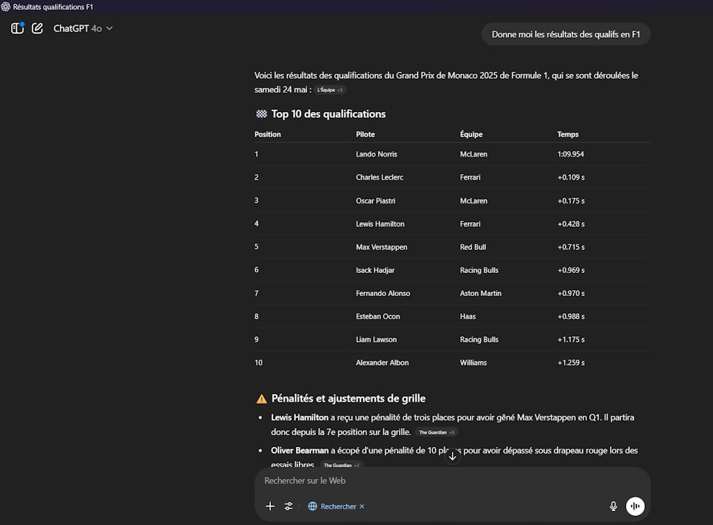Select McLaren in Norris's row
The width and height of the screenshot is (713, 525).
473,154
